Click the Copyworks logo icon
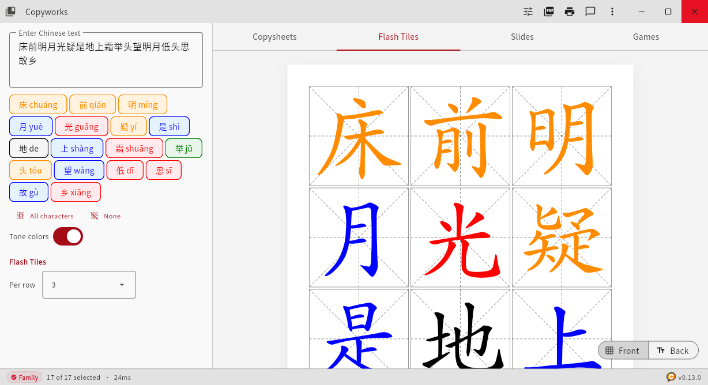Image resolution: width=708 pixels, height=385 pixels. pyautogui.click(x=10, y=11)
